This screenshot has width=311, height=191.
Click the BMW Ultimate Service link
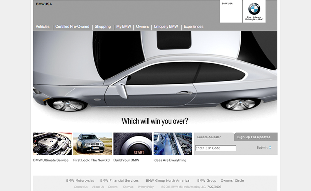pos(51,160)
